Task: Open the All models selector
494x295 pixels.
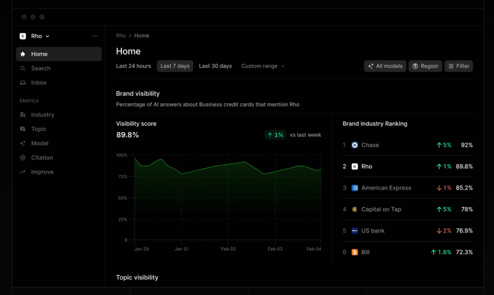Action: click(385, 66)
